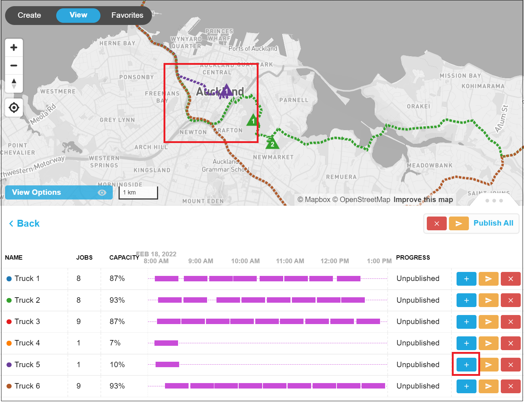This screenshot has width=524, height=403.
Task: Delete the Truck 1 route
Action: click(x=511, y=279)
